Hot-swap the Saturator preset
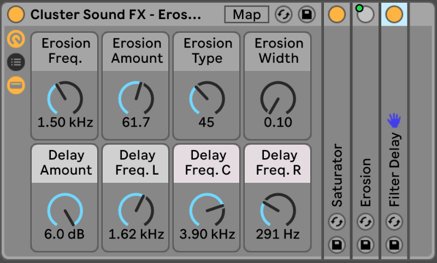This screenshot has width=437, height=263. [337, 222]
